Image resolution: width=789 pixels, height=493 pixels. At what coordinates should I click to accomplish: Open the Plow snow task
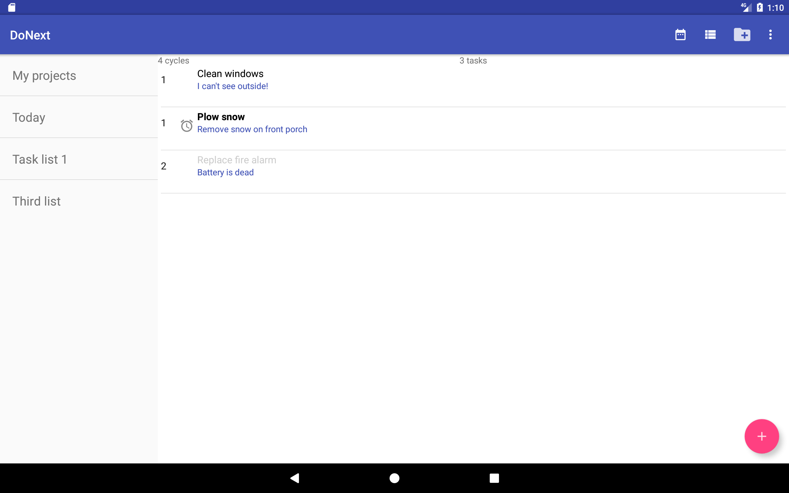click(x=221, y=117)
